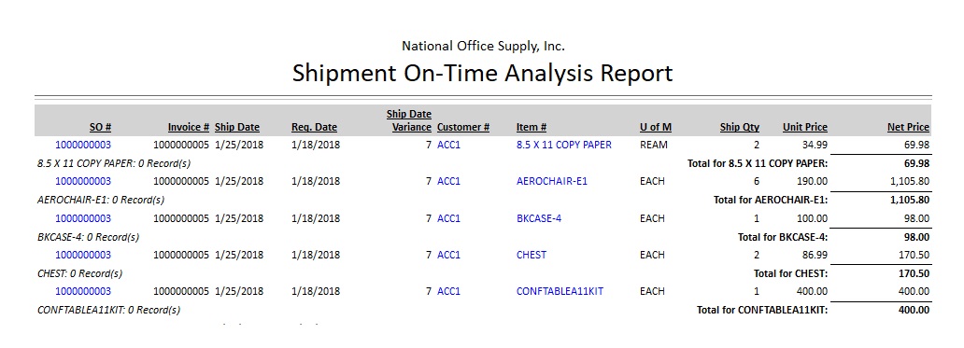The height and width of the screenshot is (348, 964).
Task: Sort by the SO # column header
Action: pyautogui.click(x=100, y=127)
